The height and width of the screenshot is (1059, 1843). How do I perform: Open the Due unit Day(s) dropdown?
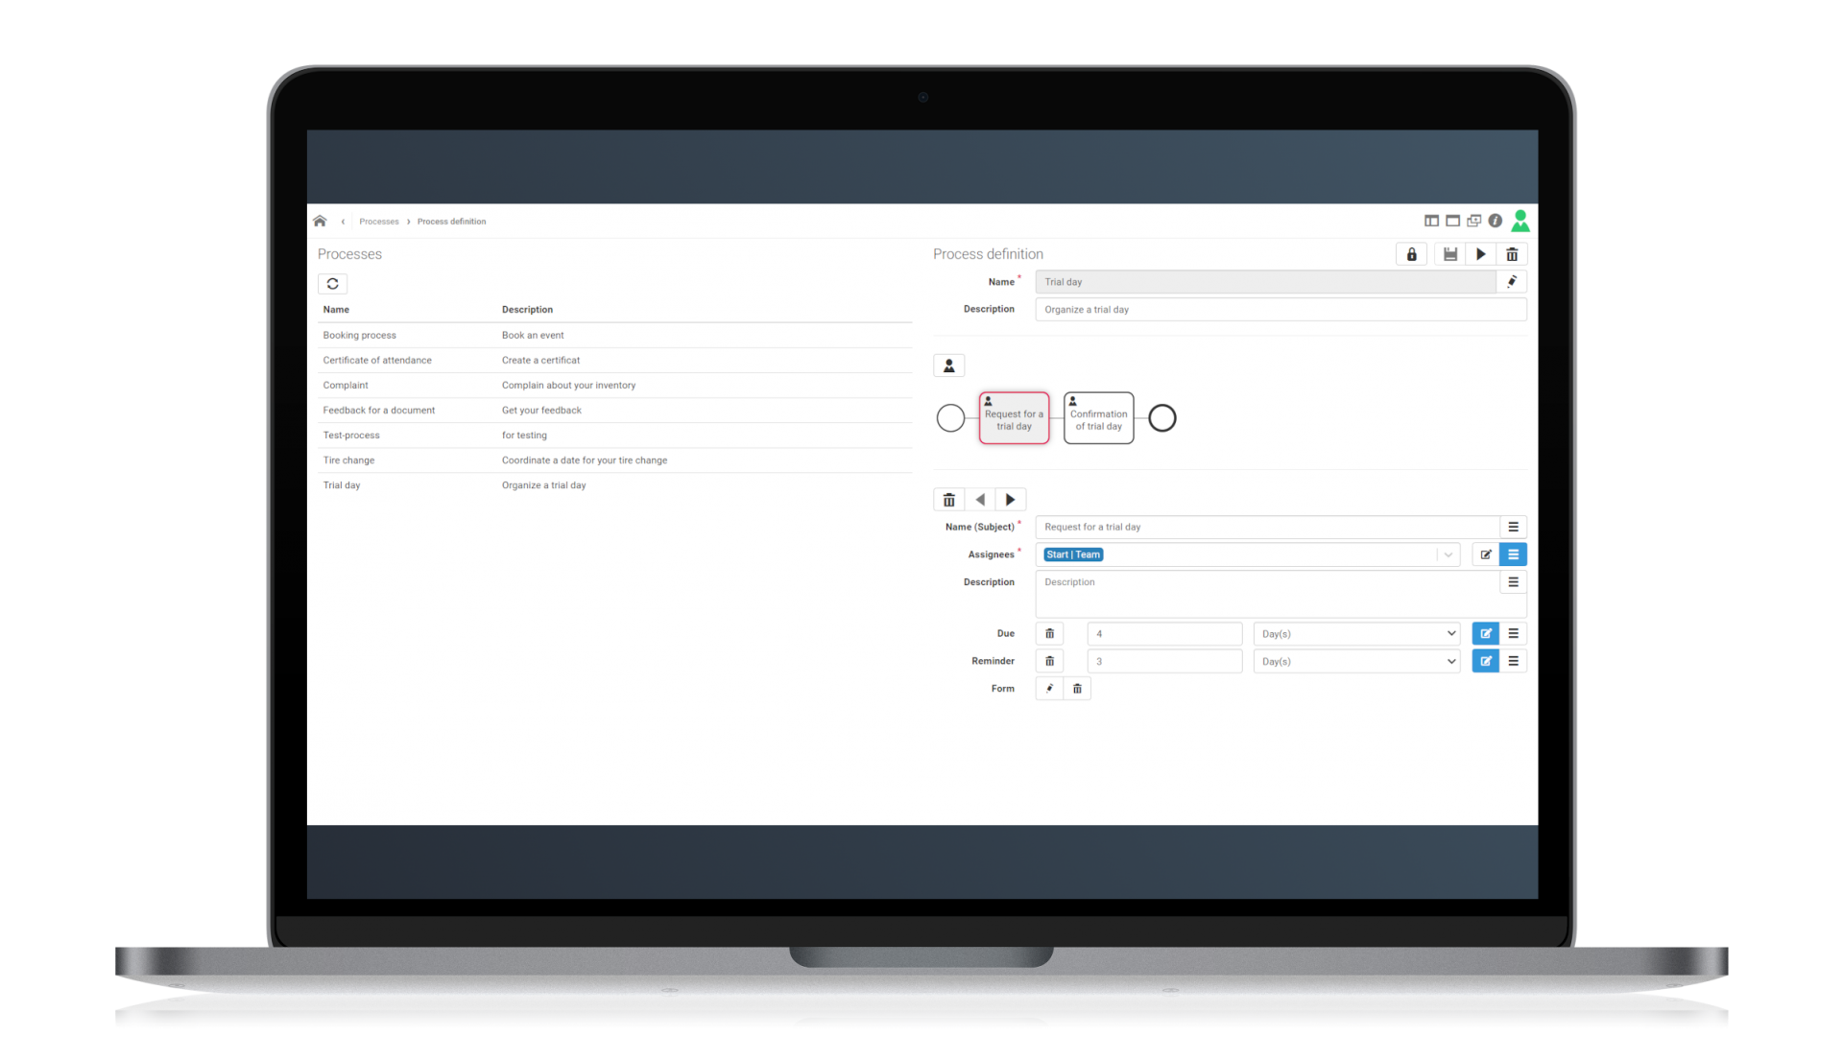(x=1356, y=634)
